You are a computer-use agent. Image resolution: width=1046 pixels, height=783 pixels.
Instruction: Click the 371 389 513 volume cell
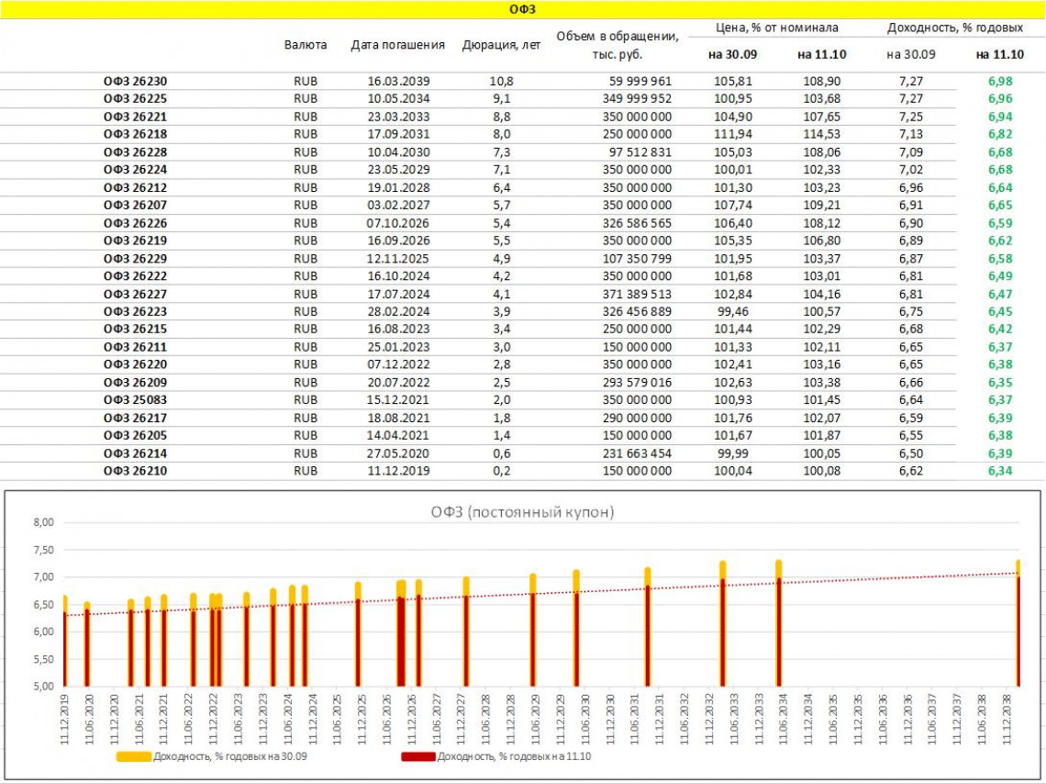pyautogui.click(x=634, y=294)
